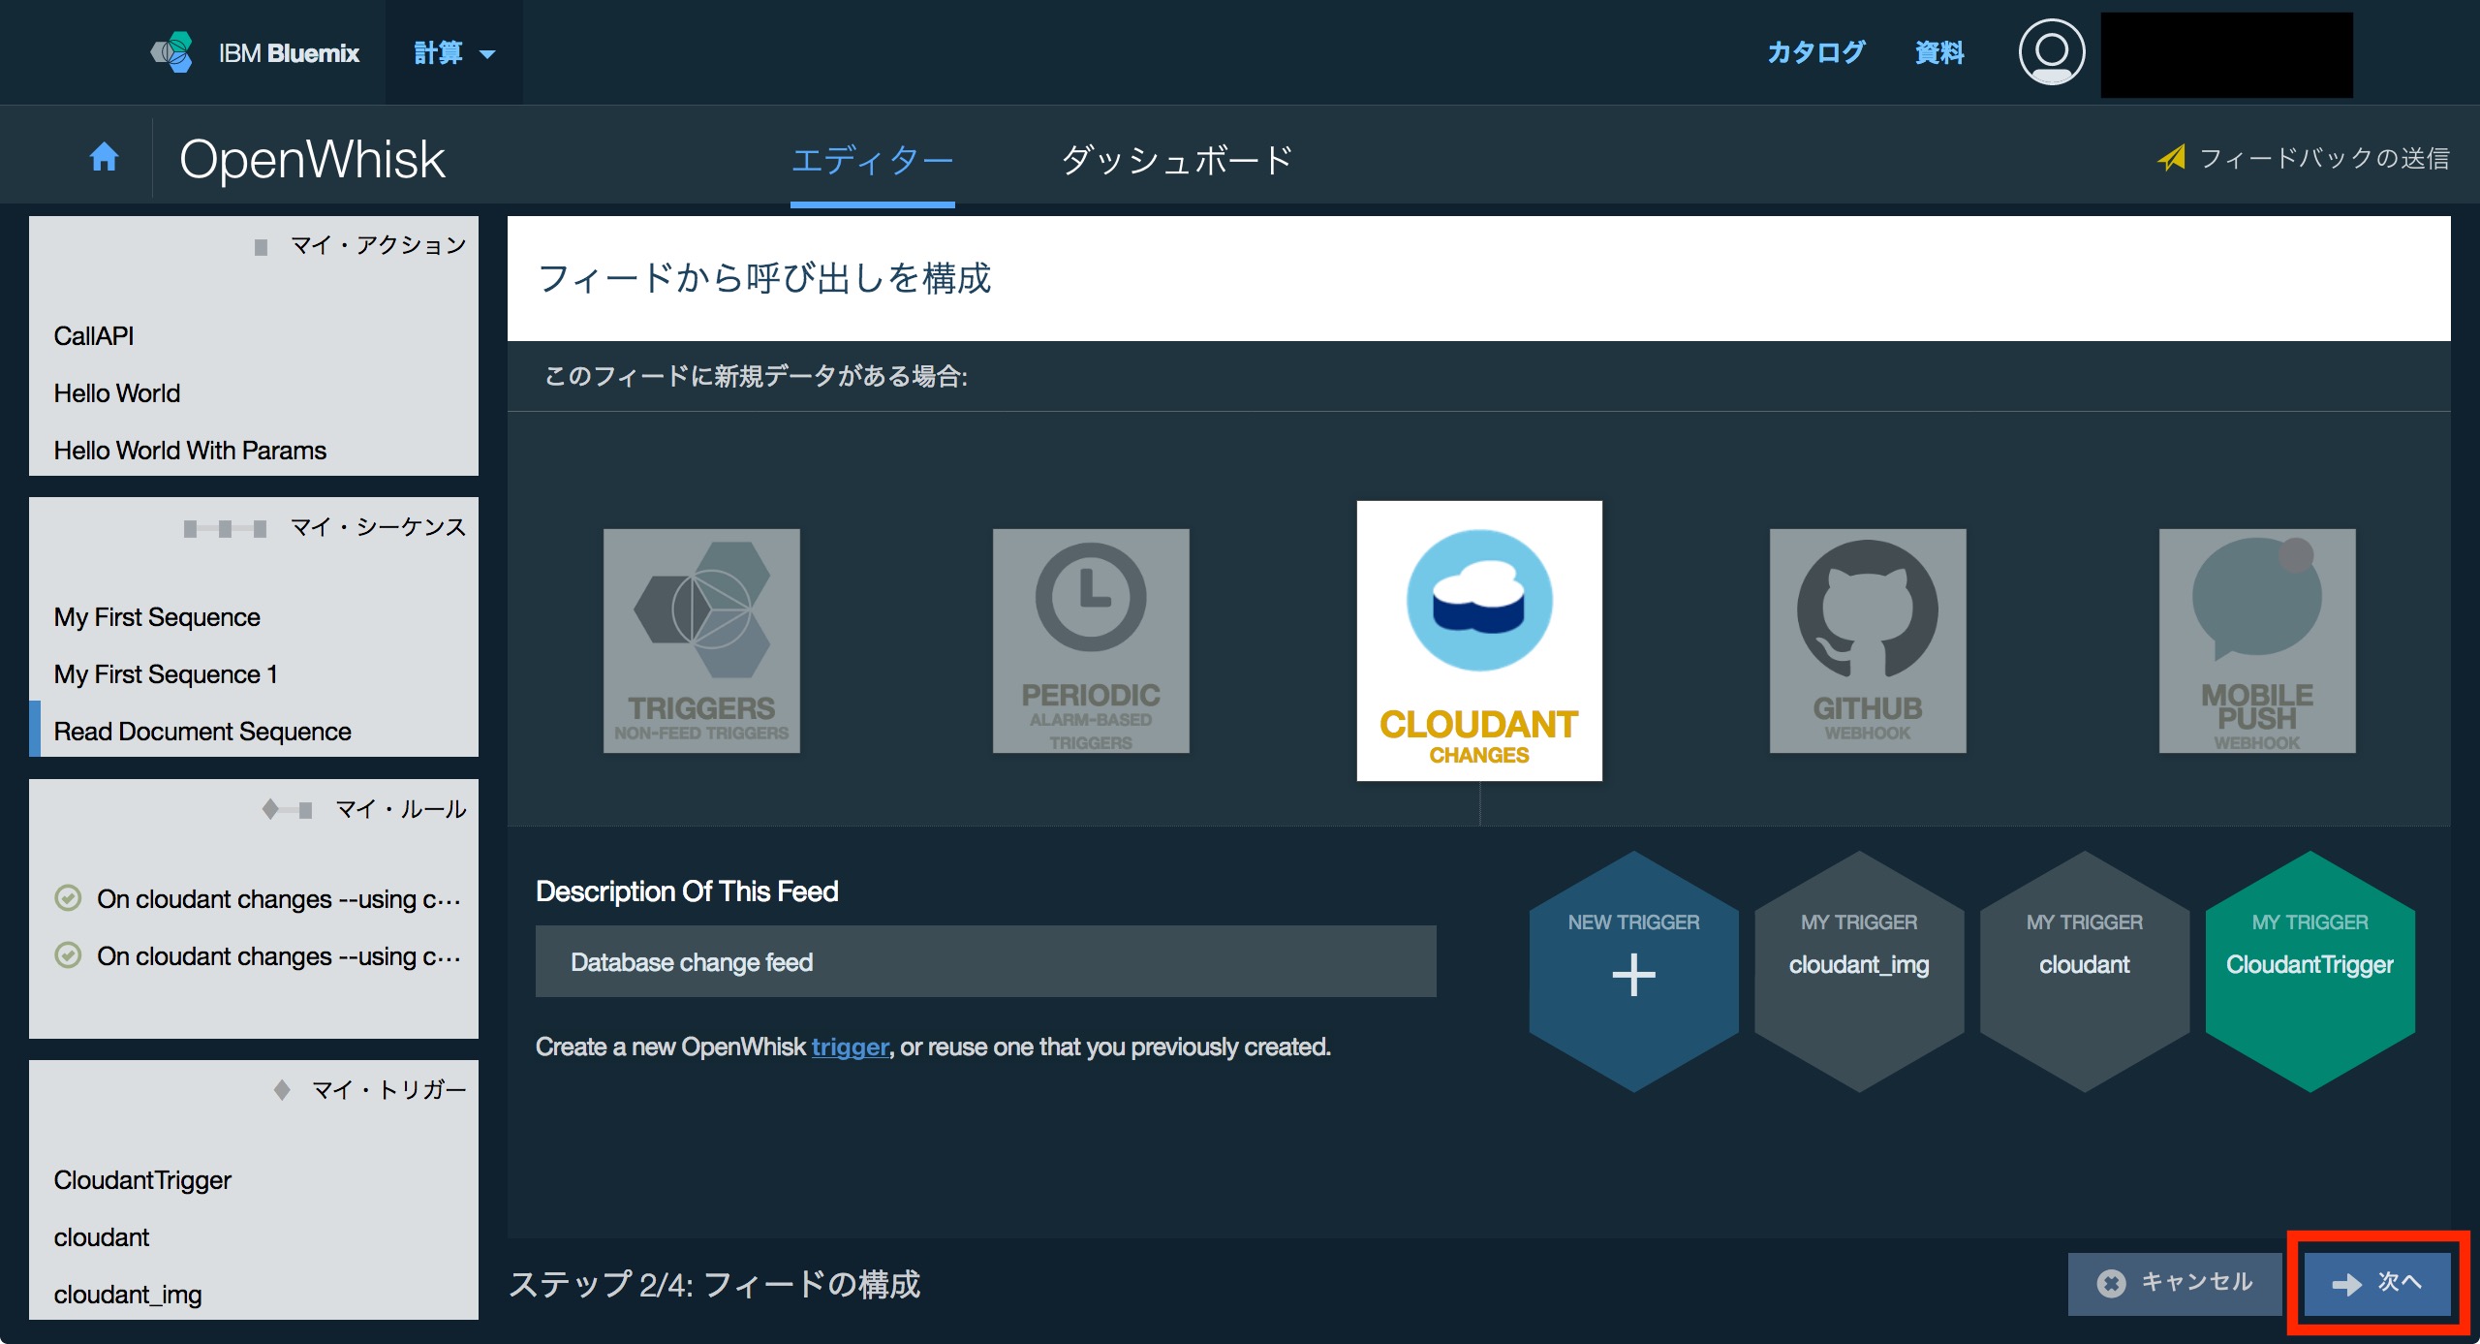Choose the GitHub Webhook feed tile

click(1868, 641)
